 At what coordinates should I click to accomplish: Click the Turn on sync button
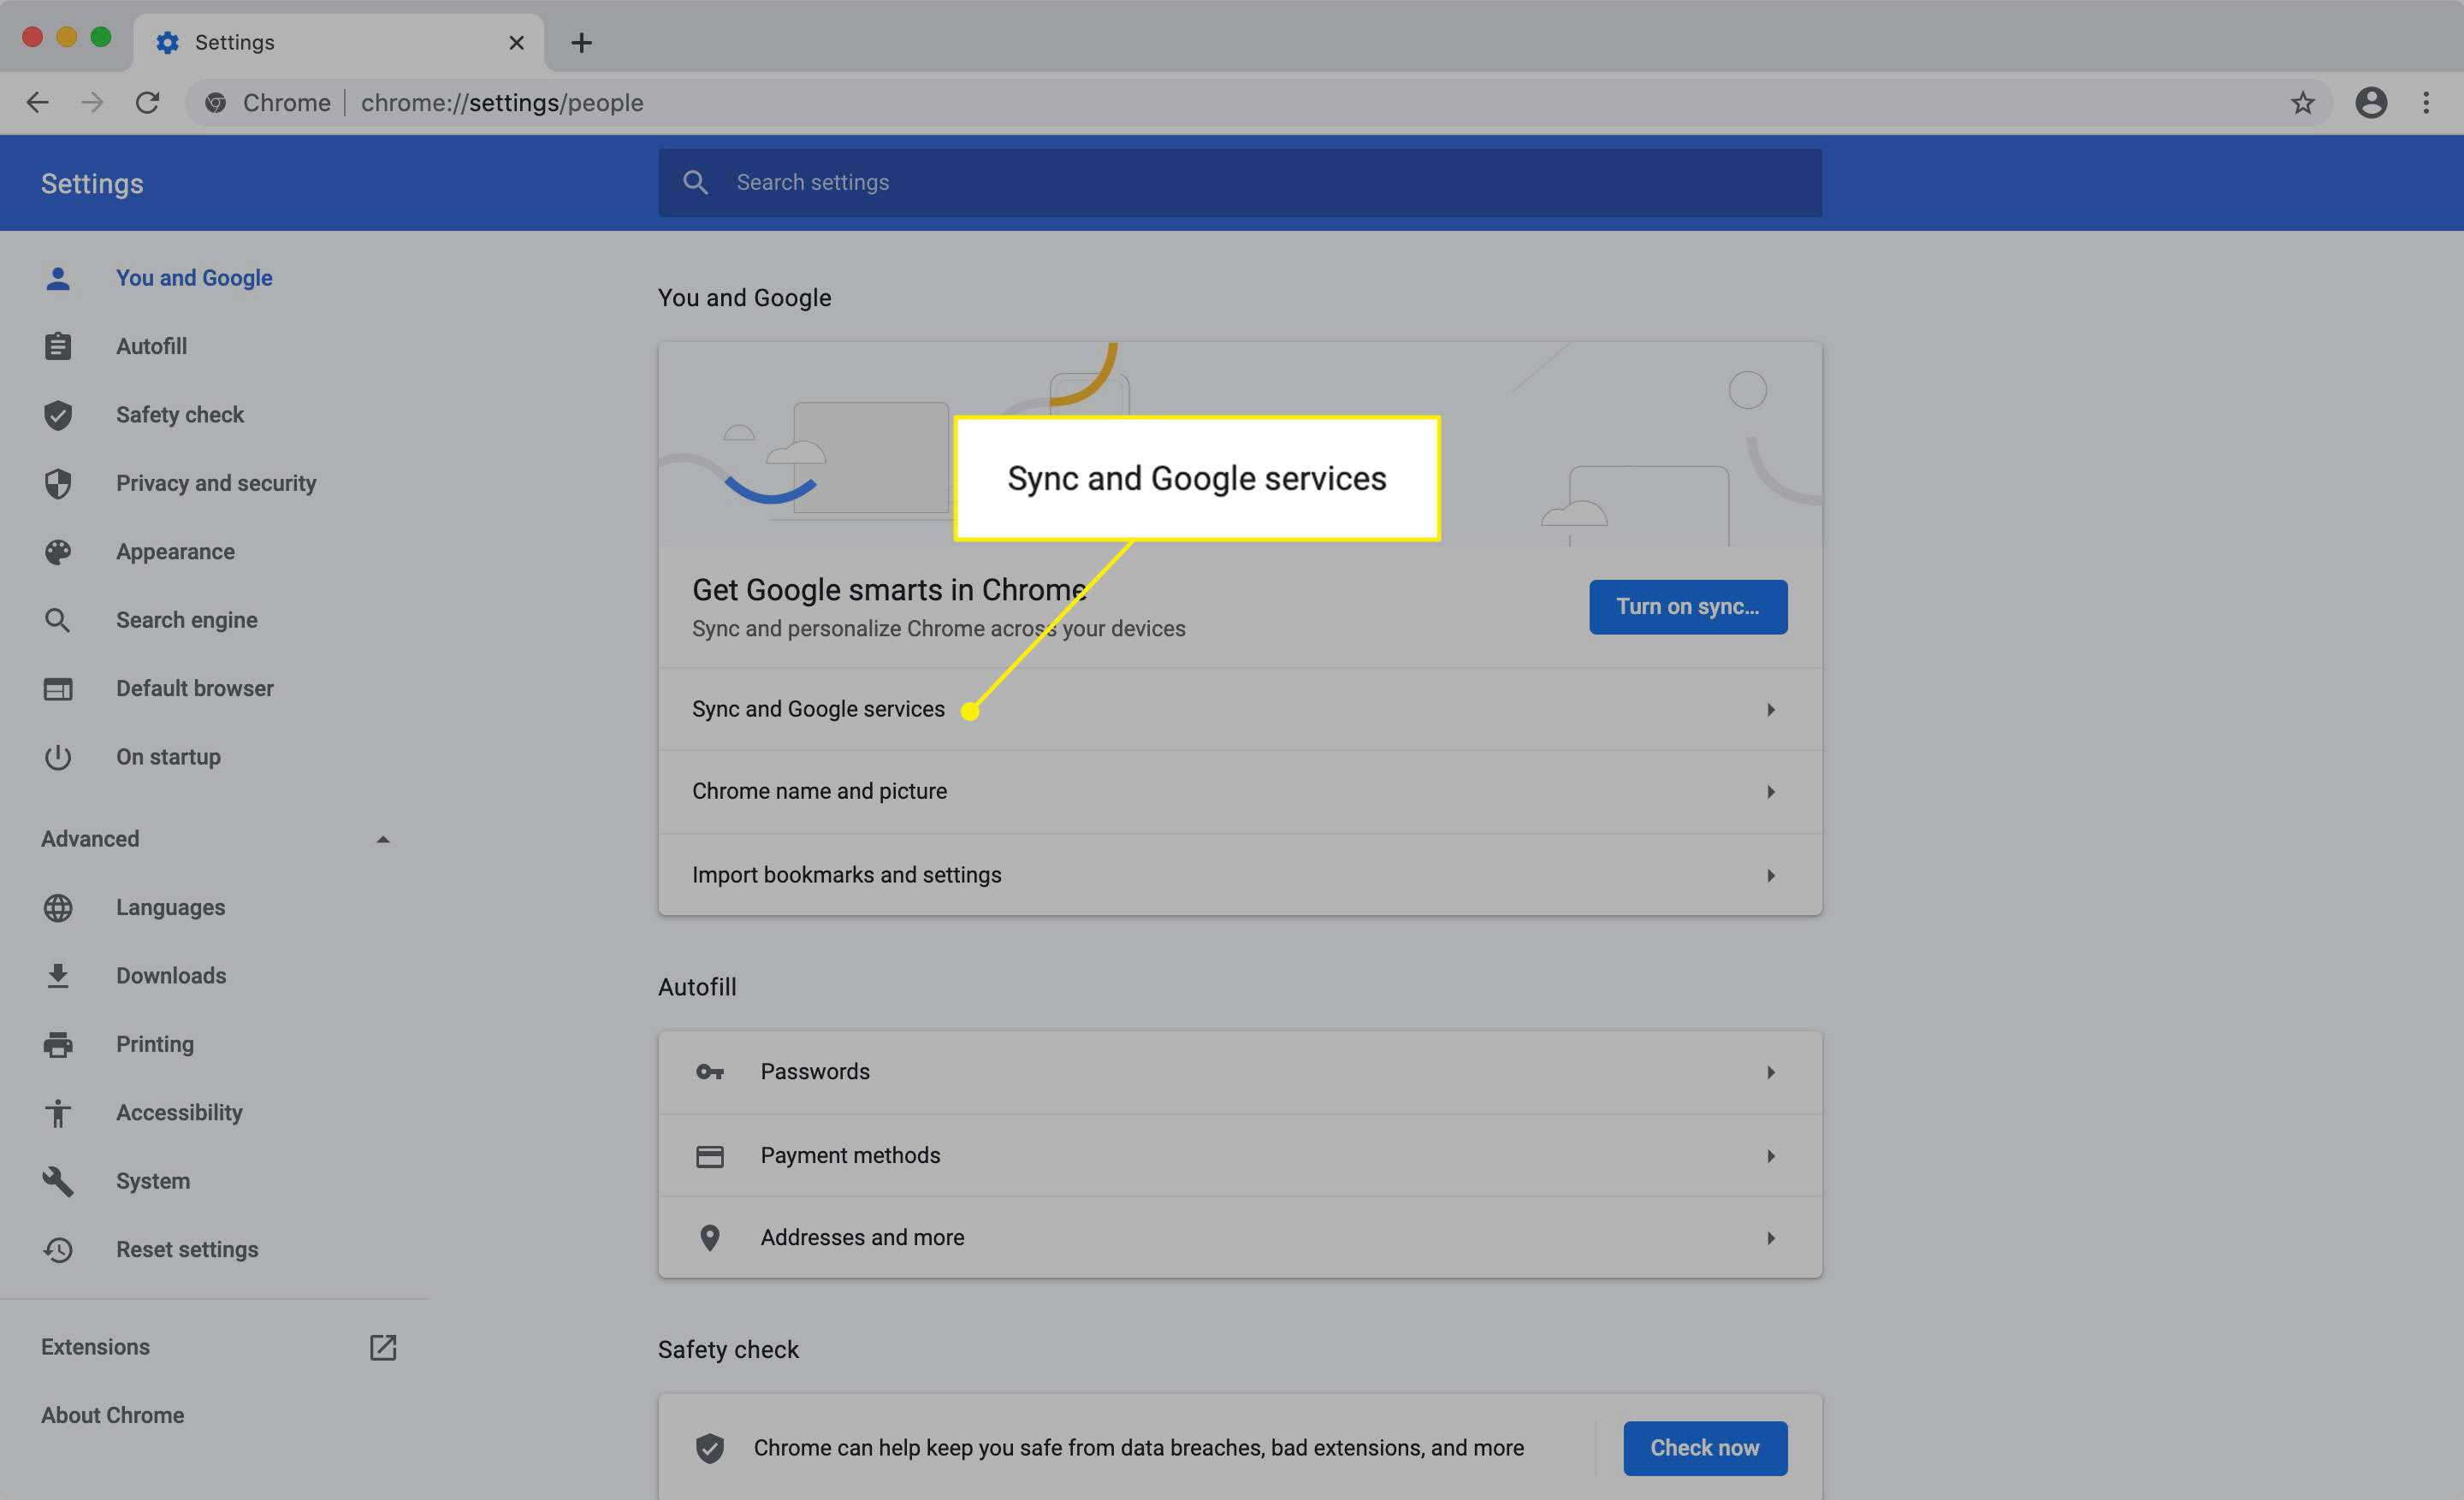[1688, 606]
